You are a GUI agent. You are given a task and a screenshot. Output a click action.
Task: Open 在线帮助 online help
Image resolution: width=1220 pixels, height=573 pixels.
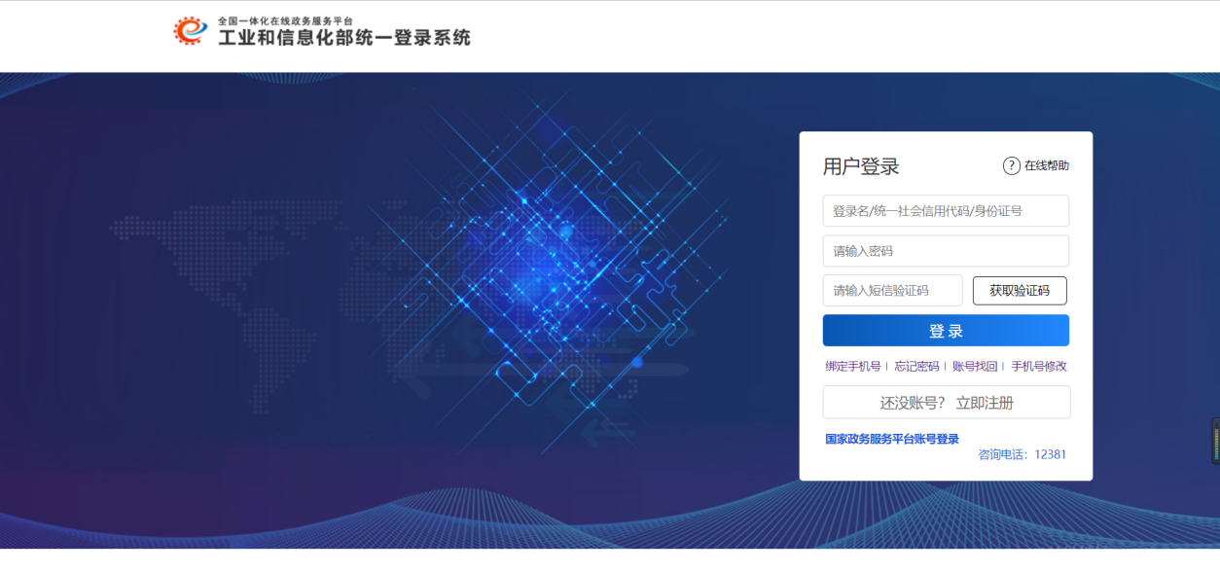point(1043,165)
